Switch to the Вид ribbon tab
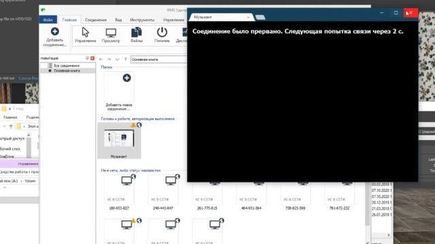The width and height of the screenshot is (435, 244). tap(118, 20)
